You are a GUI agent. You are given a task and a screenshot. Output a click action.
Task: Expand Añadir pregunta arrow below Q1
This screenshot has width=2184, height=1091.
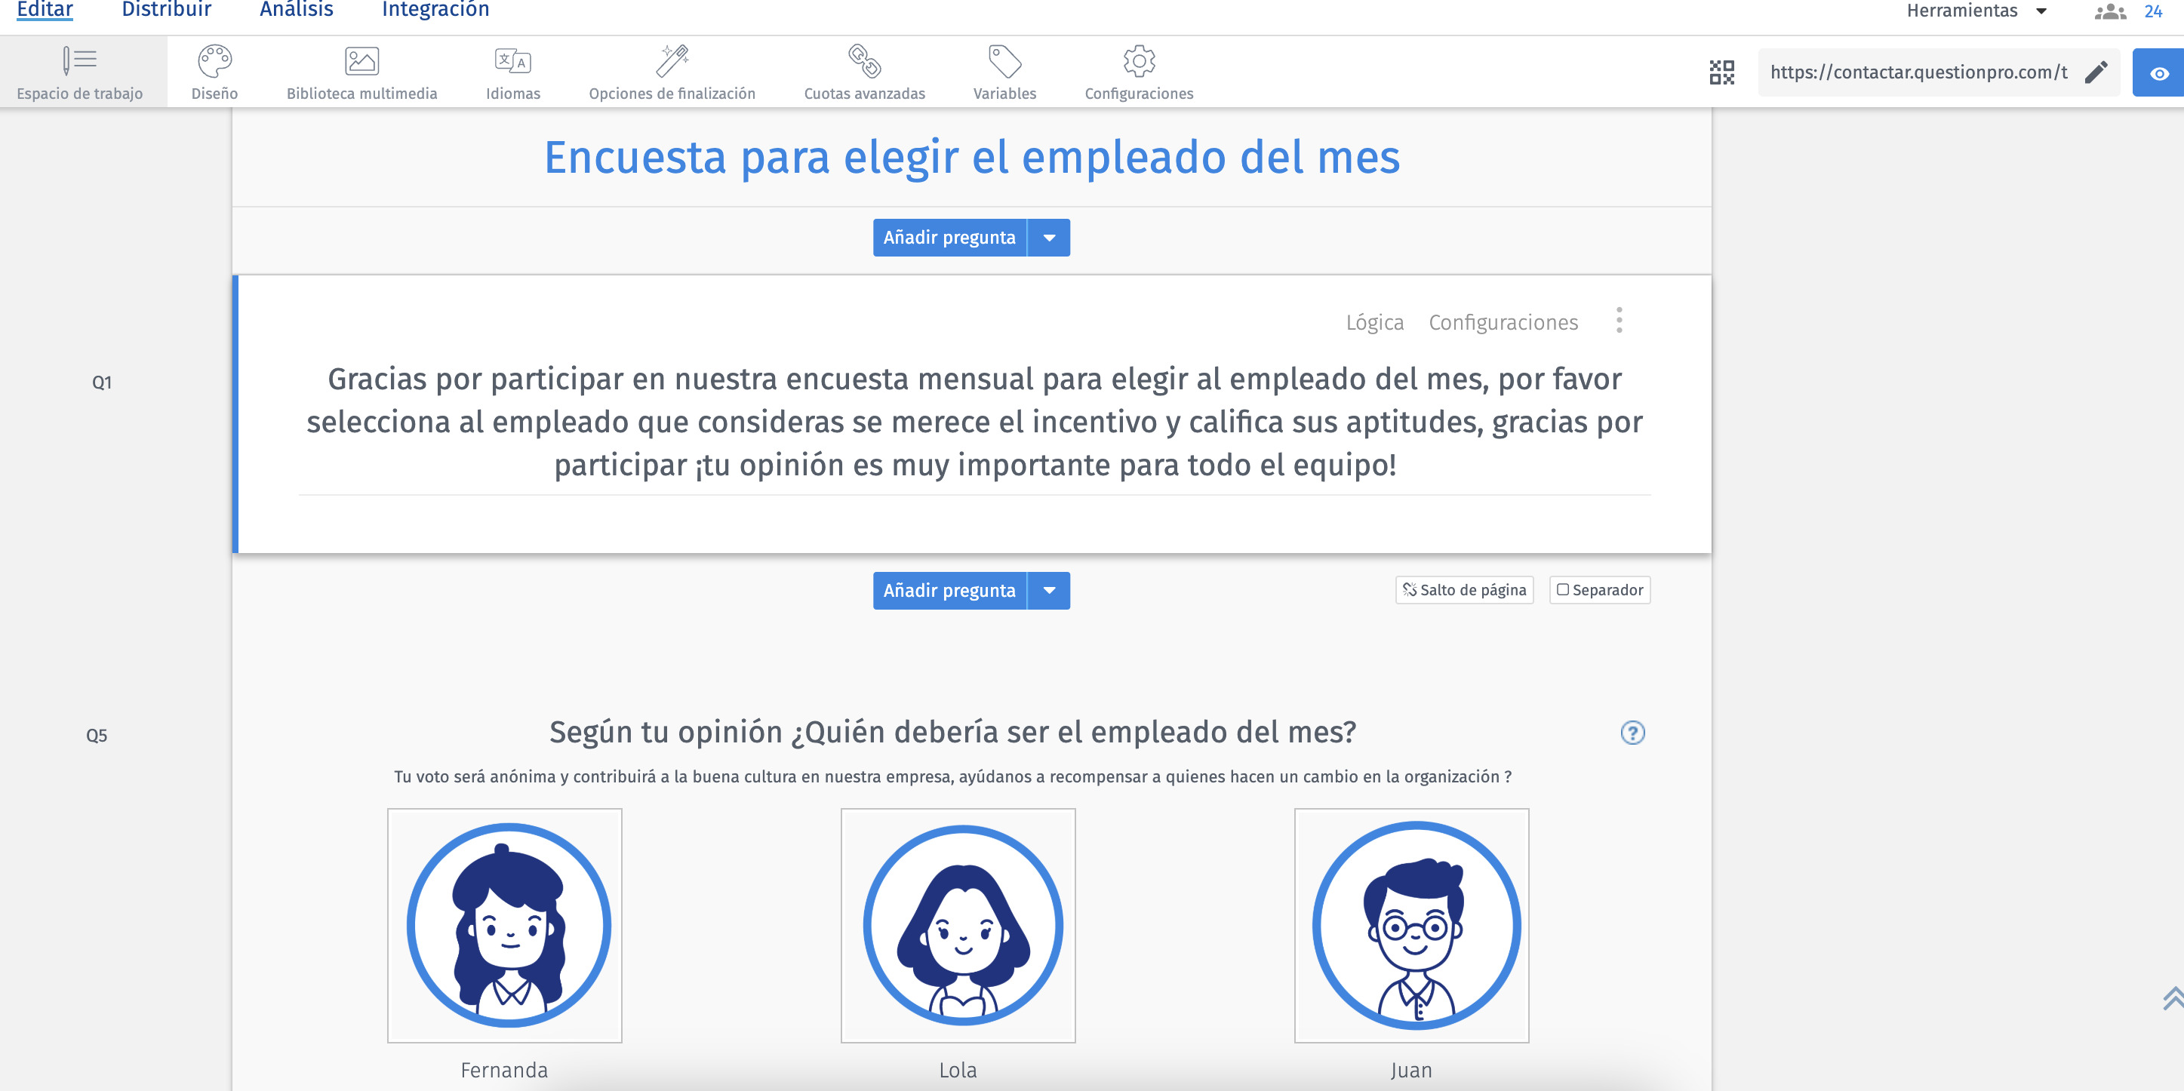[1049, 591]
